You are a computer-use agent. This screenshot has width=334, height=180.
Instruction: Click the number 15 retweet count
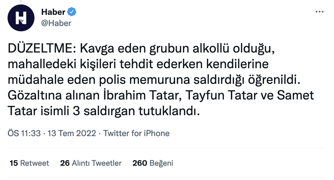[14, 163]
